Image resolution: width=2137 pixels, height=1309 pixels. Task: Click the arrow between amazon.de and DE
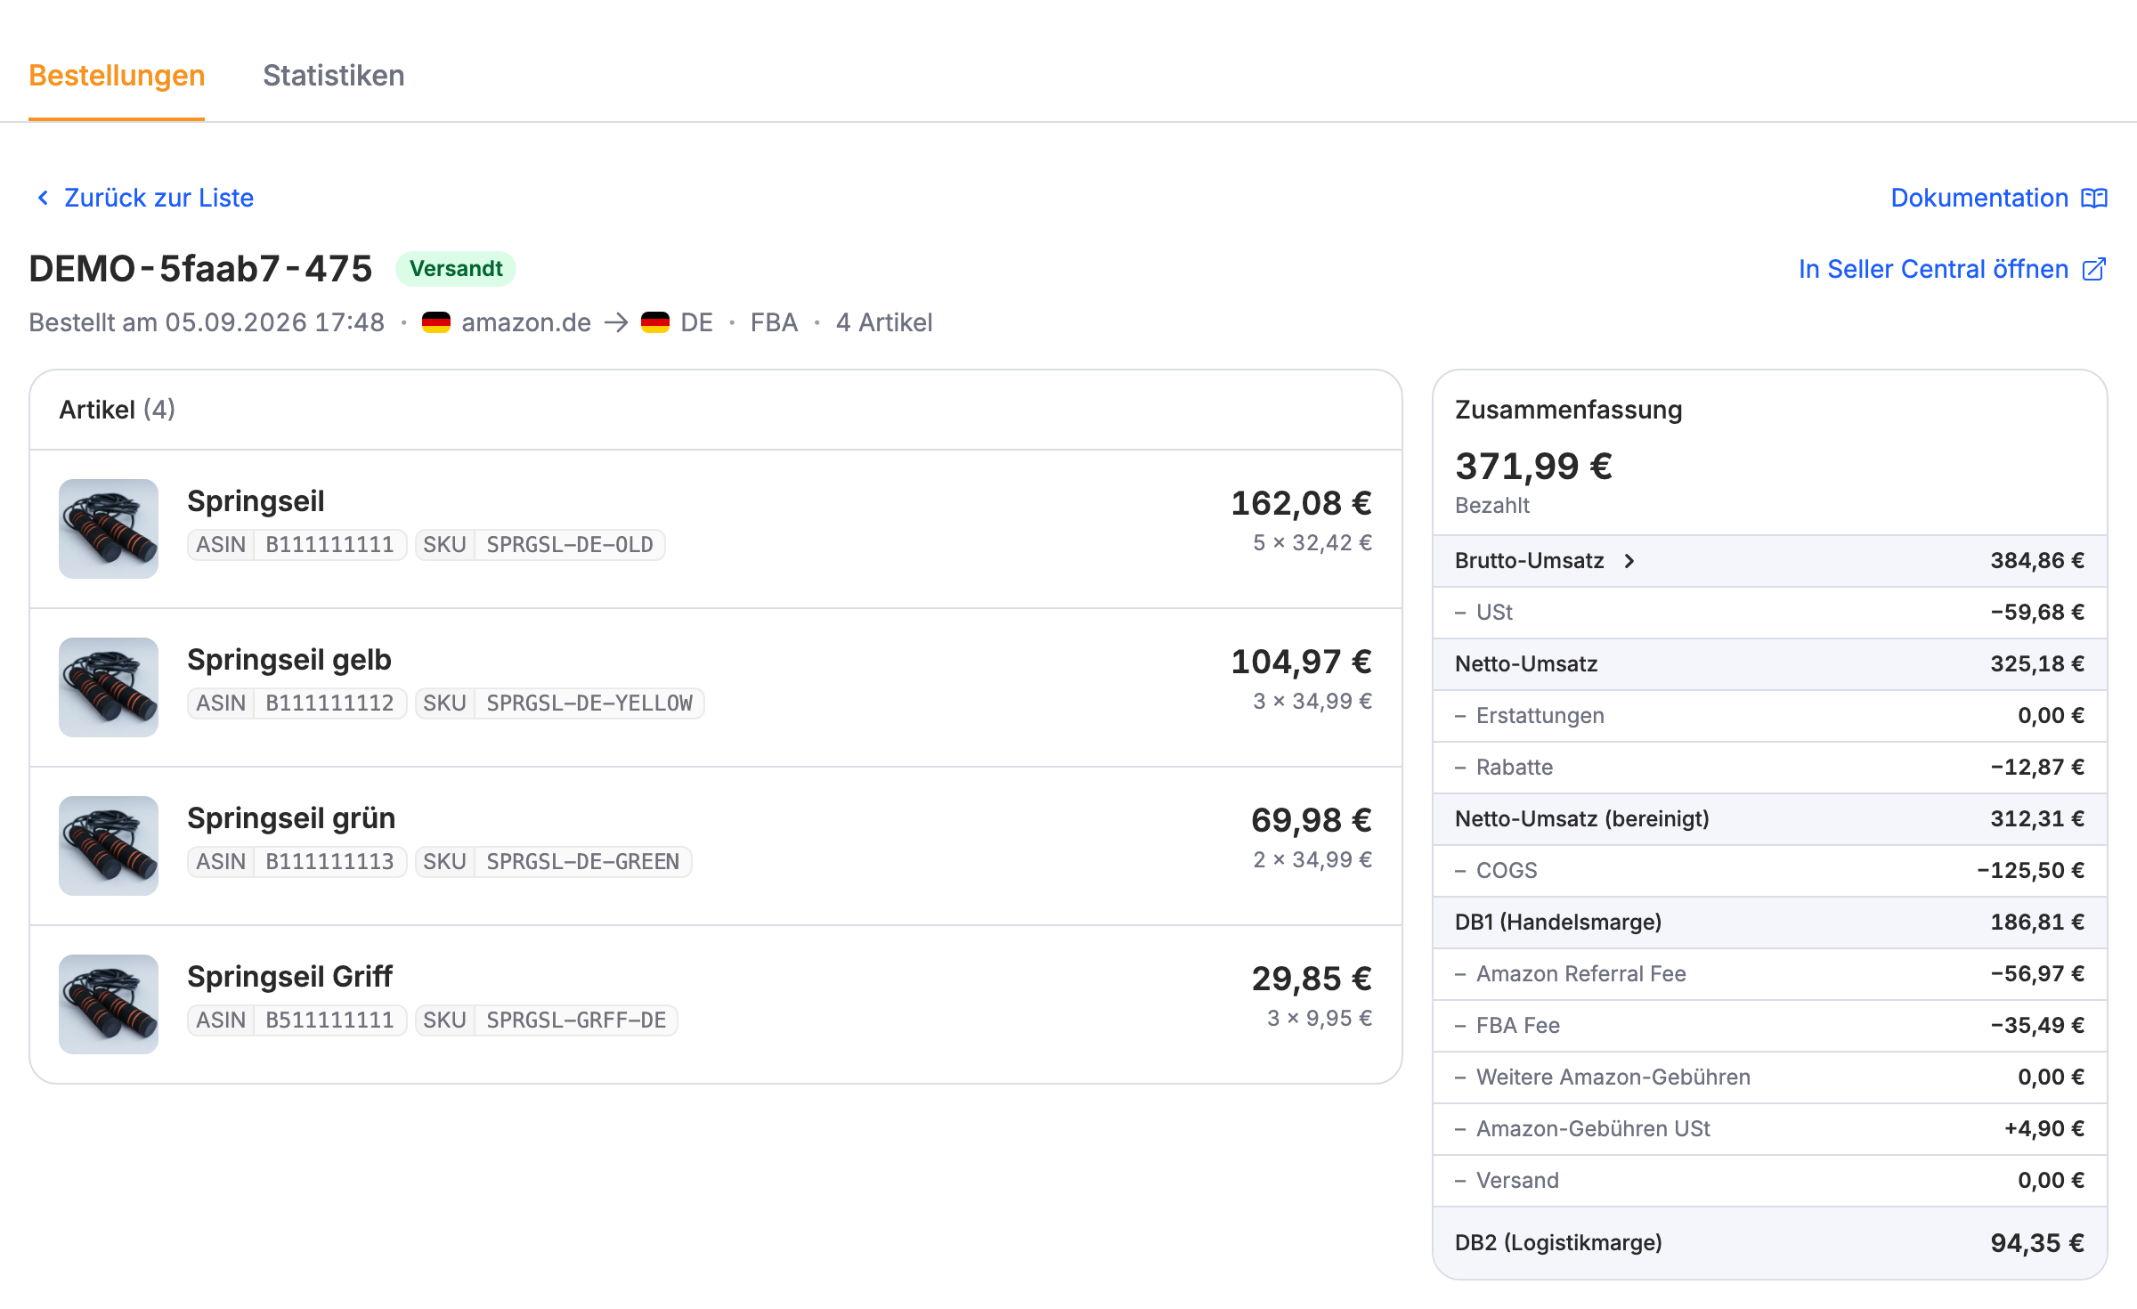tap(616, 322)
